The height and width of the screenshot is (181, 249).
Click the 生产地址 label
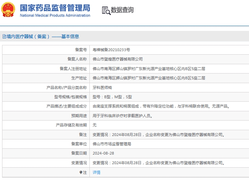(x=79, y=78)
